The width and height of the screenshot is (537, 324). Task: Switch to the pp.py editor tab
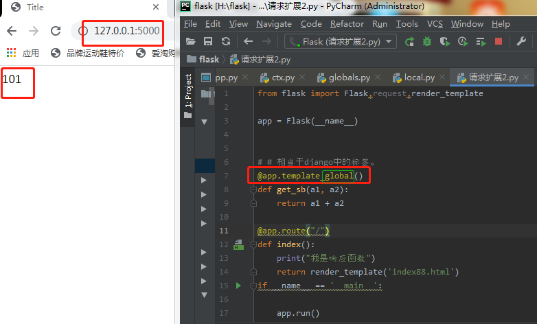[x=227, y=78]
